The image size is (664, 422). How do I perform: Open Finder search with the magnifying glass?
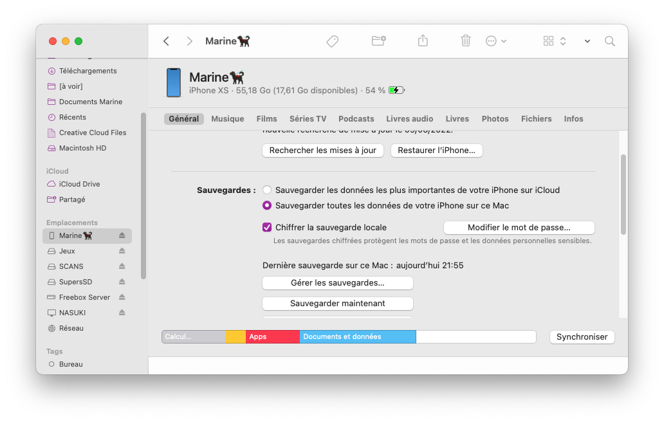point(609,41)
